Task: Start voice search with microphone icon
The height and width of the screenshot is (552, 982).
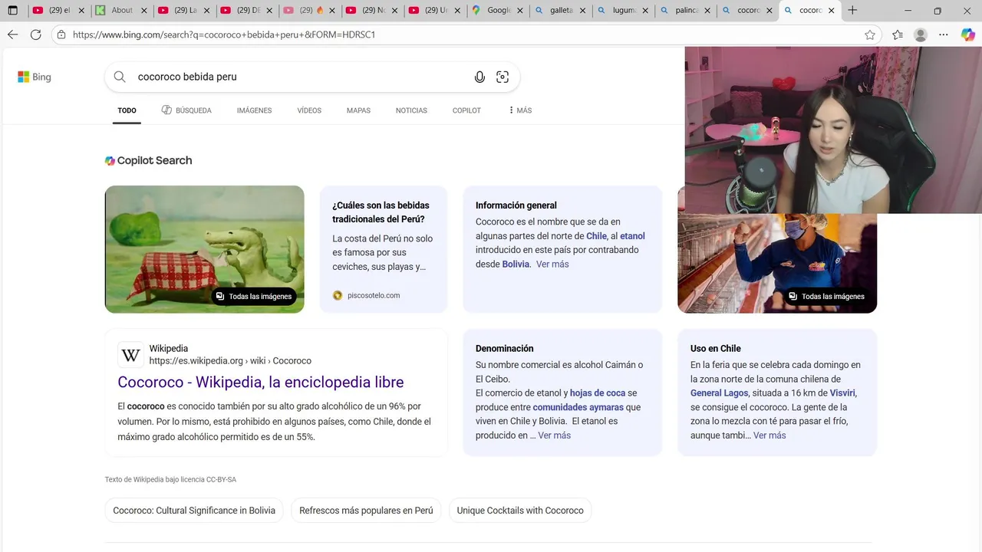Action: point(479,77)
